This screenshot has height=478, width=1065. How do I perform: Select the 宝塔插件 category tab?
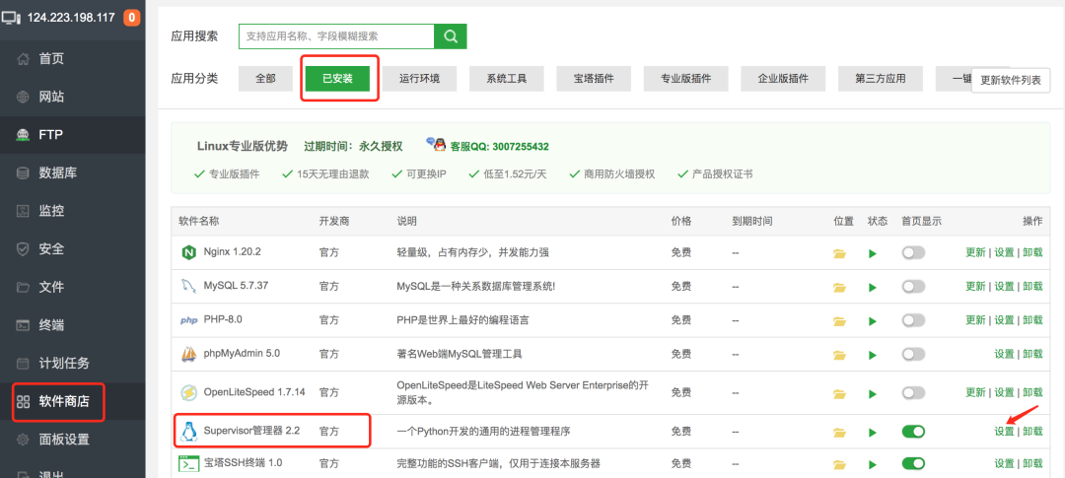[594, 78]
